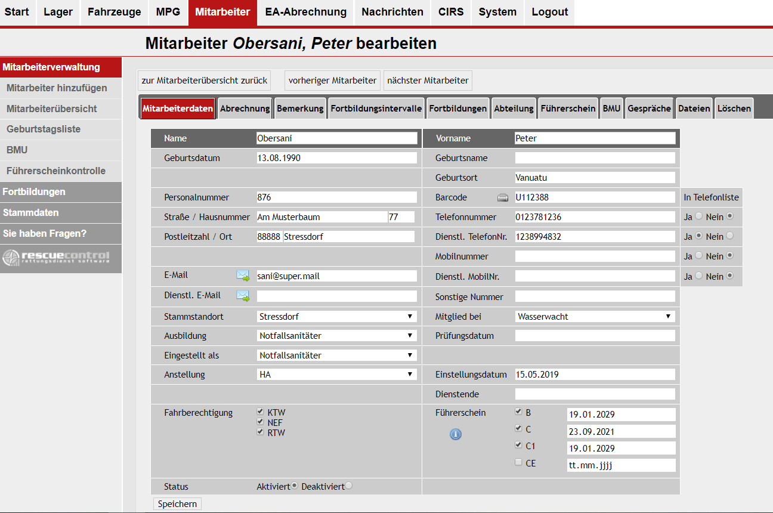Open the Start menu item
The width and height of the screenshot is (773, 513).
point(17,12)
